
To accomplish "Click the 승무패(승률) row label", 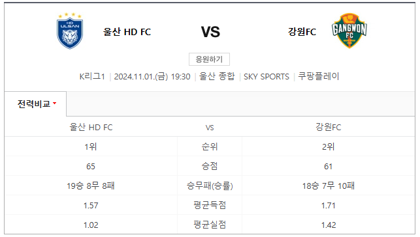I will pos(210,186).
